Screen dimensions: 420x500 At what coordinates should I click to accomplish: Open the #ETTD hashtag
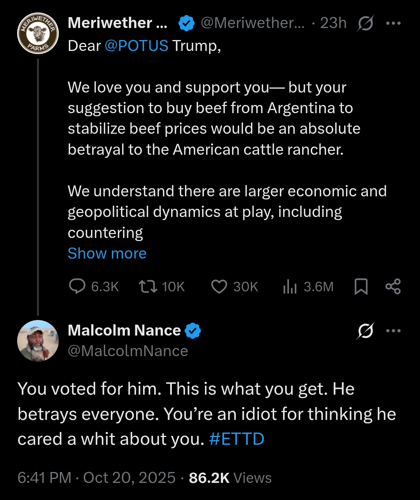coord(236,439)
